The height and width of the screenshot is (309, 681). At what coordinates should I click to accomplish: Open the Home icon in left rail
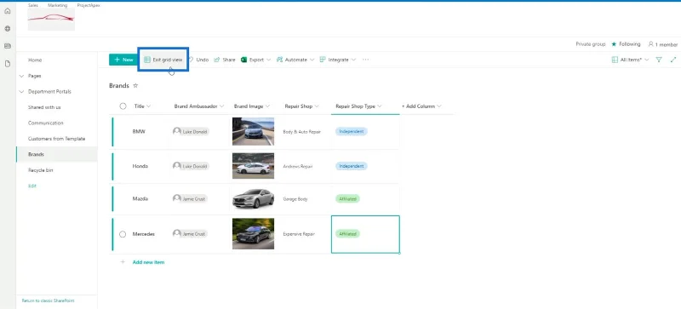[x=8, y=11]
